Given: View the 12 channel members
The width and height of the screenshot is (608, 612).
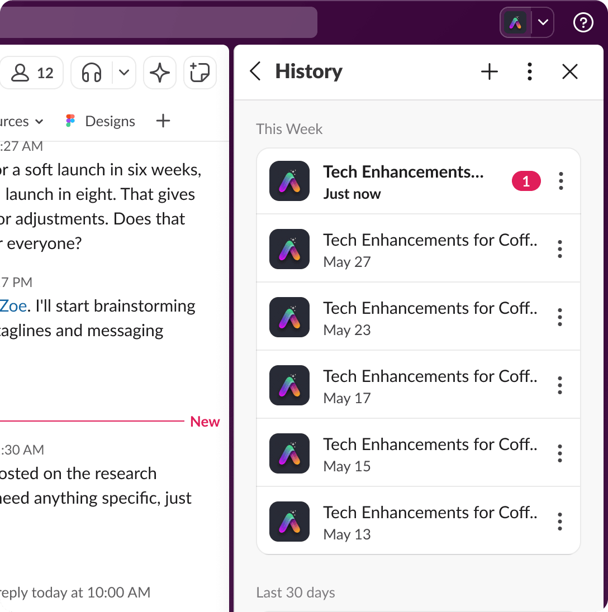Looking at the screenshot, I should point(32,72).
